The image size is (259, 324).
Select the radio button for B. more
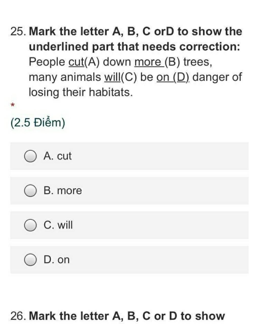(x=30, y=191)
